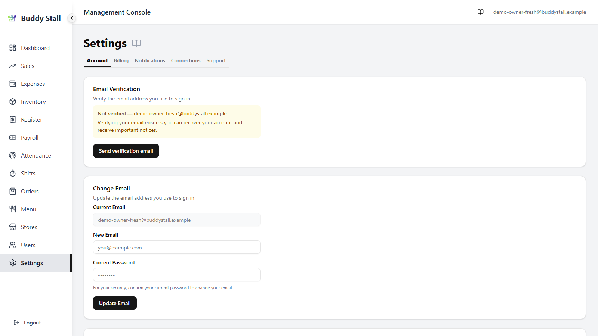Open the Menu label in the sidebar

[x=28, y=209]
